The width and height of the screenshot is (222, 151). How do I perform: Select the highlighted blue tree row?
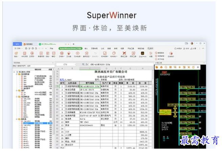pyautogui.click(x=38, y=123)
